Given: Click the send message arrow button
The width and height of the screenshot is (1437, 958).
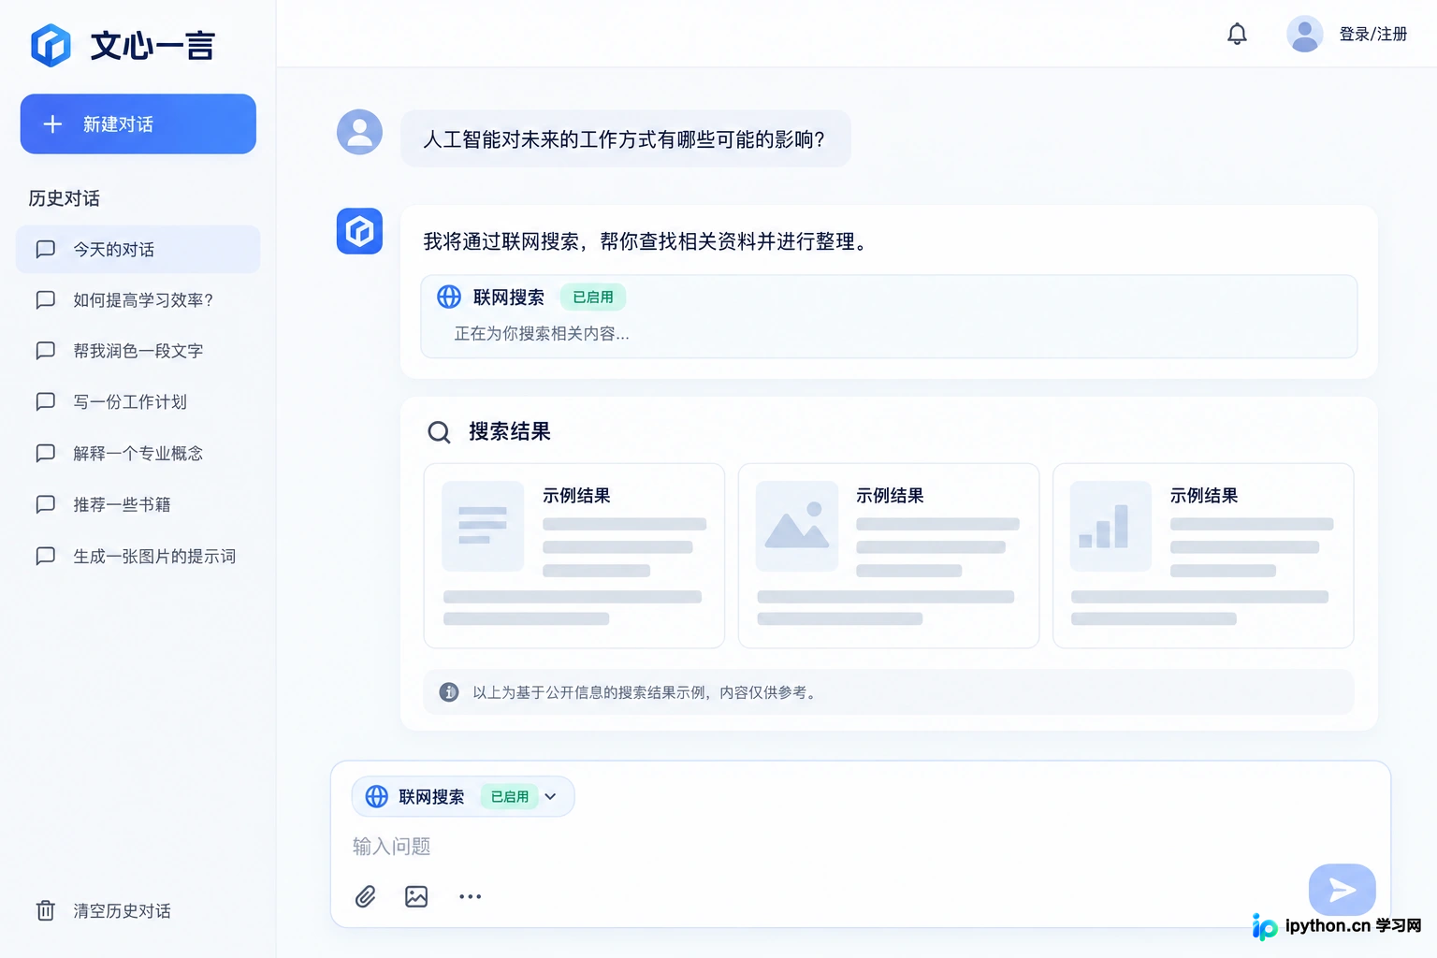Looking at the screenshot, I should pyautogui.click(x=1342, y=890).
